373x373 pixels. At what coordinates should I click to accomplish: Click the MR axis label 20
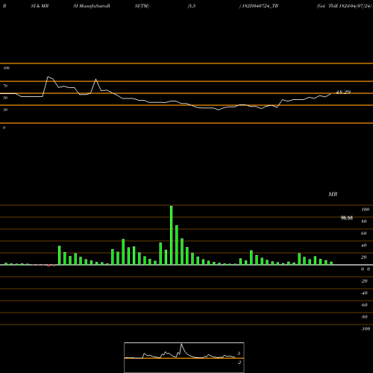tap(364, 257)
